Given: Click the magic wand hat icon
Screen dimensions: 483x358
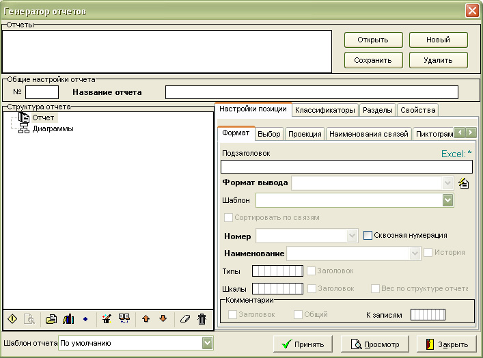Looking at the screenshot, I should 107,319.
